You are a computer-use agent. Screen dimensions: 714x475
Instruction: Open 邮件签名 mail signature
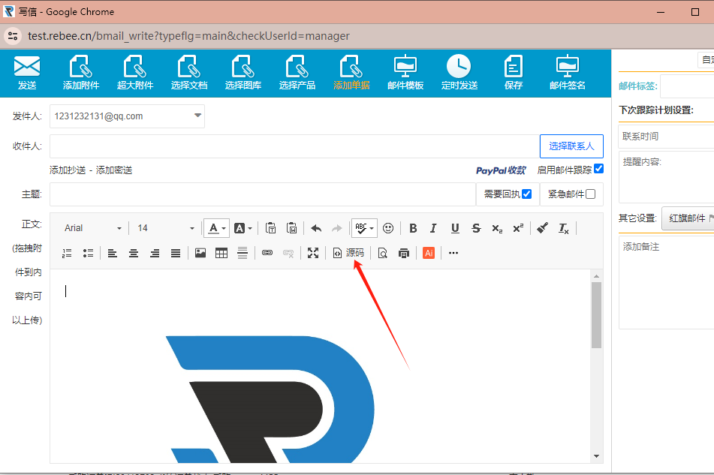point(568,72)
